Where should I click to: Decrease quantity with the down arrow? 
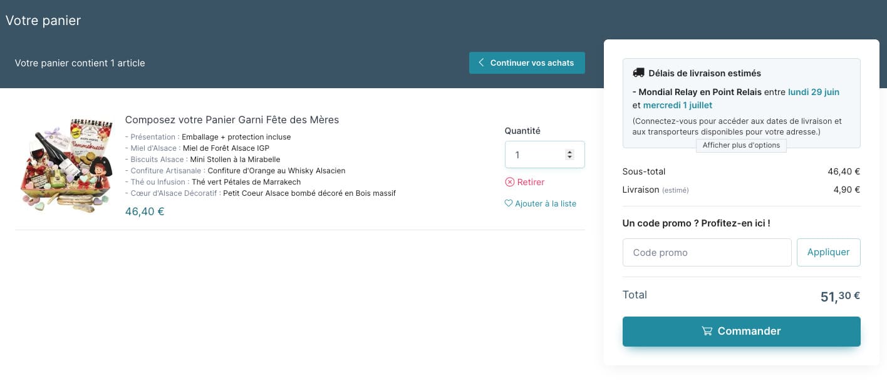tap(569, 157)
